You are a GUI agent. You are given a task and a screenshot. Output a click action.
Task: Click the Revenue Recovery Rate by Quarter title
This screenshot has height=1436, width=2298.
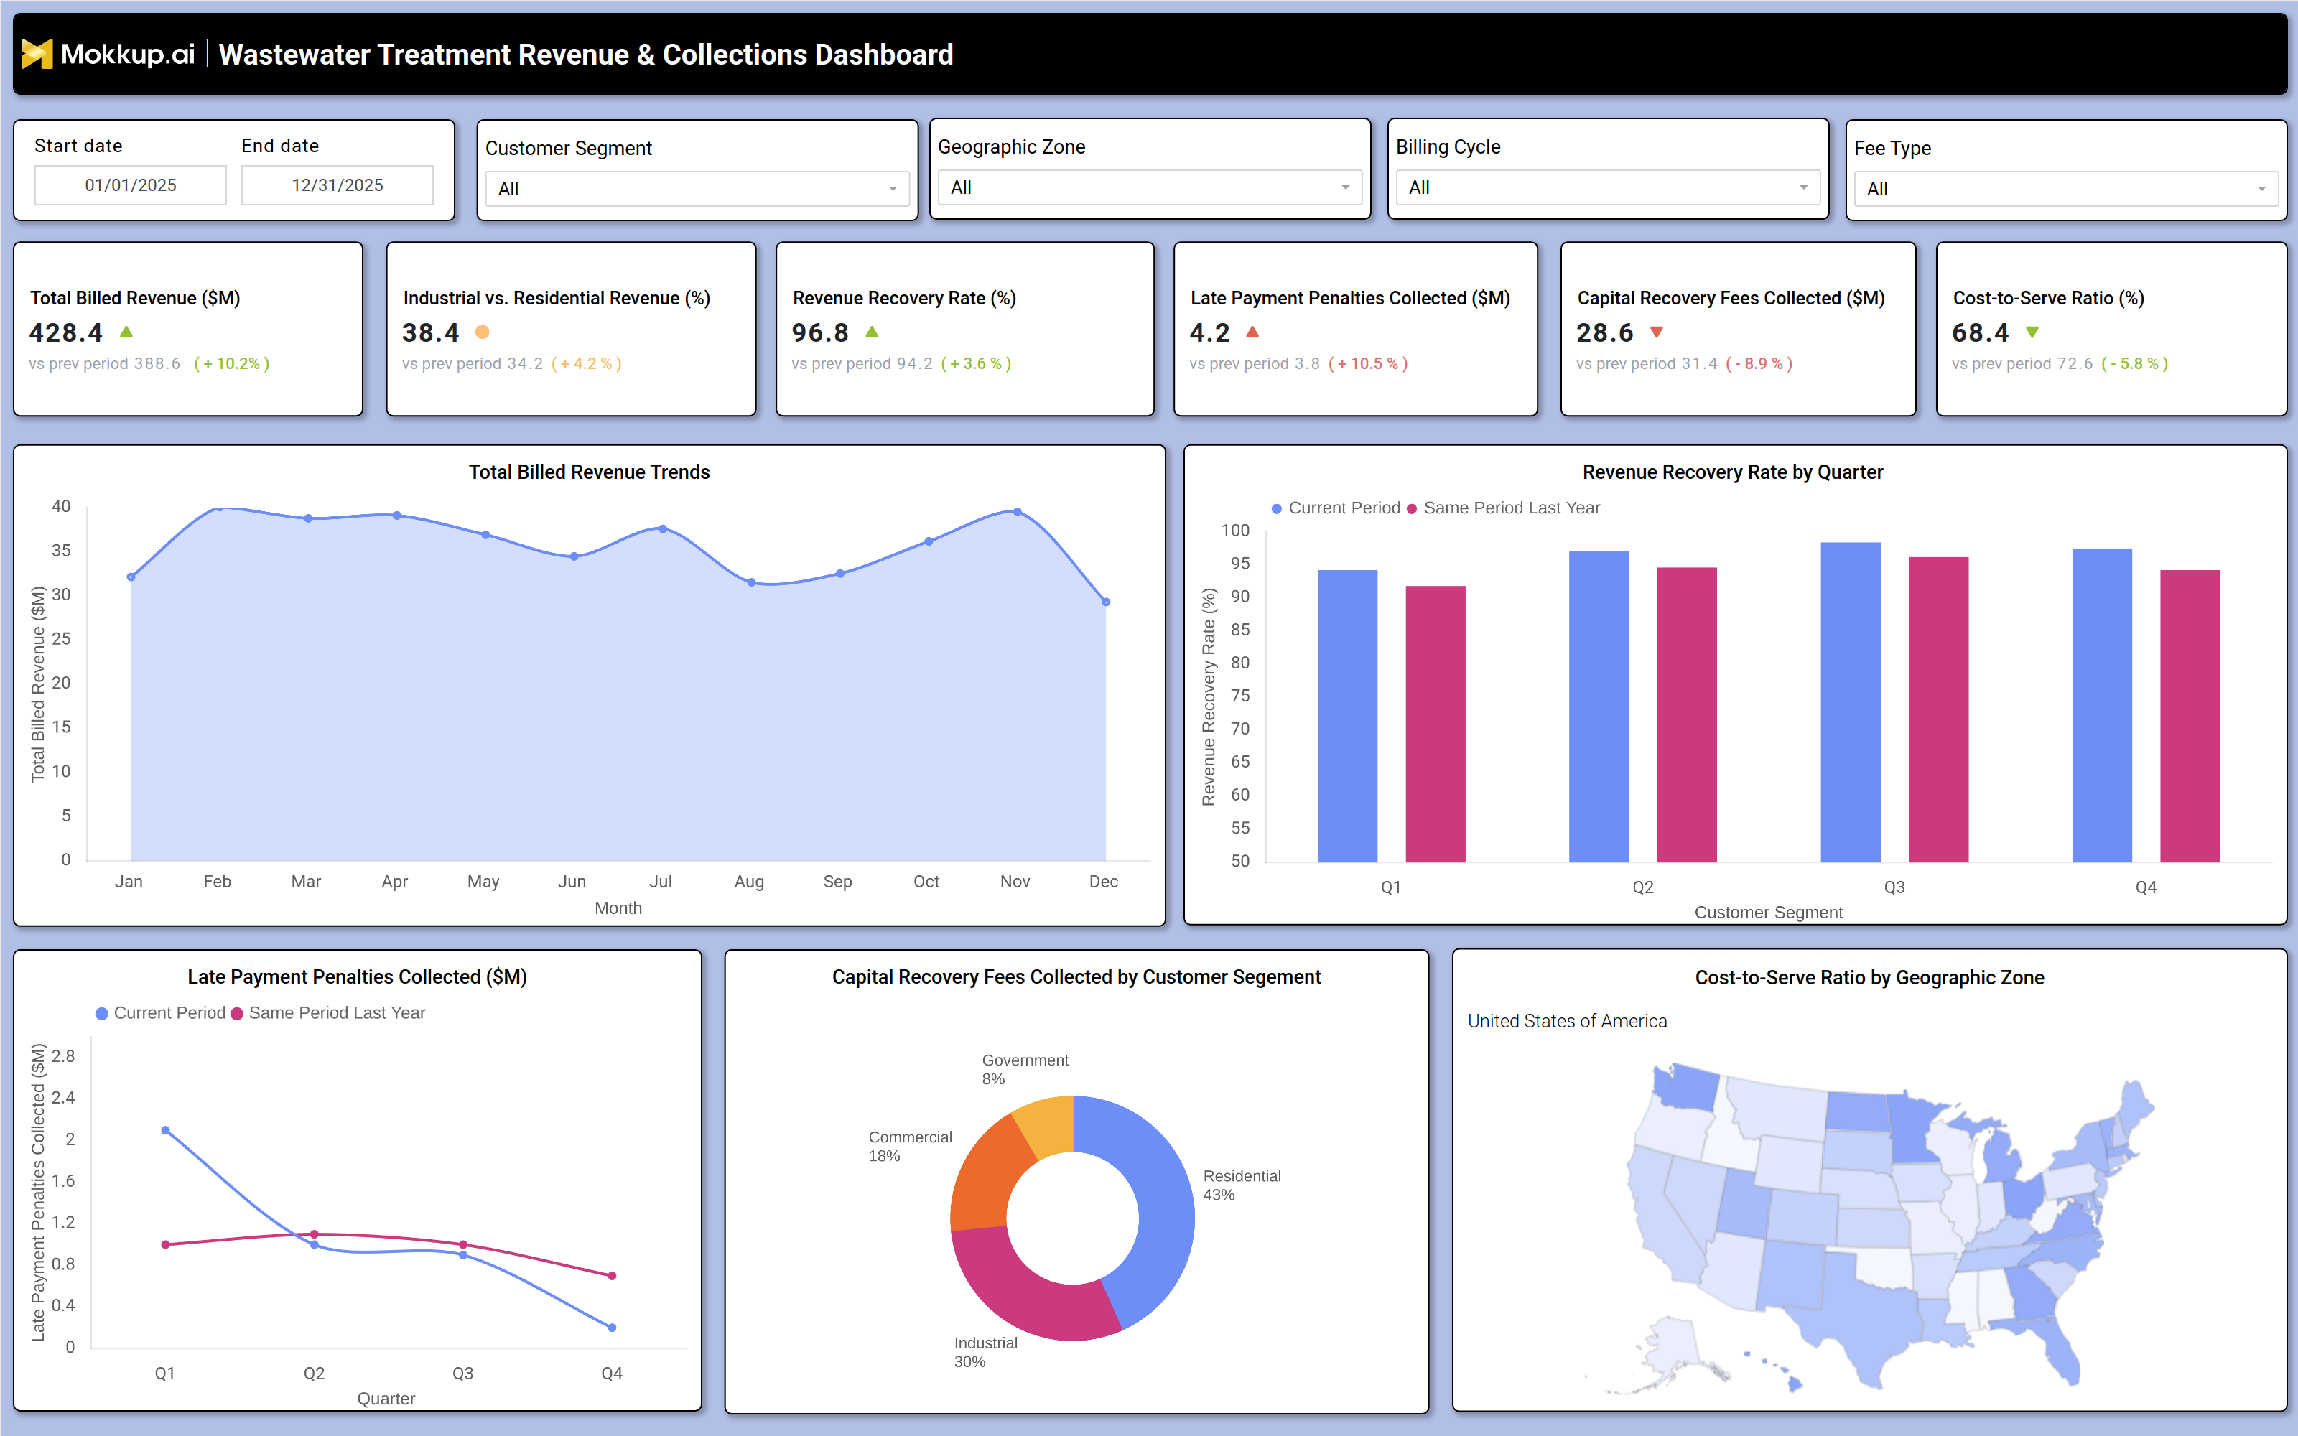[1733, 472]
